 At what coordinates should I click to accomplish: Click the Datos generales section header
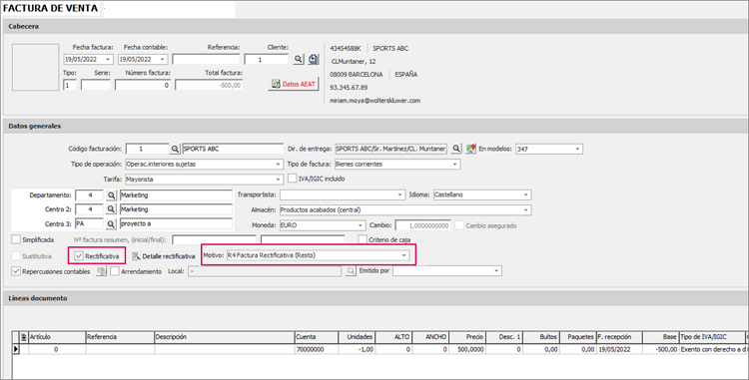tap(374, 126)
